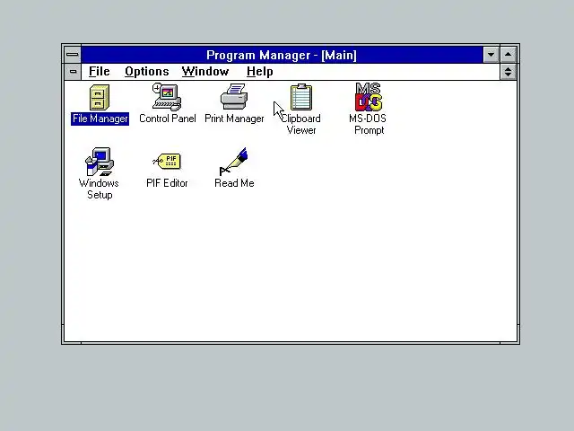The height and width of the screenshot is (431, 574).
Task: Click the "Read Me" label text
Action: click(234, 183)
